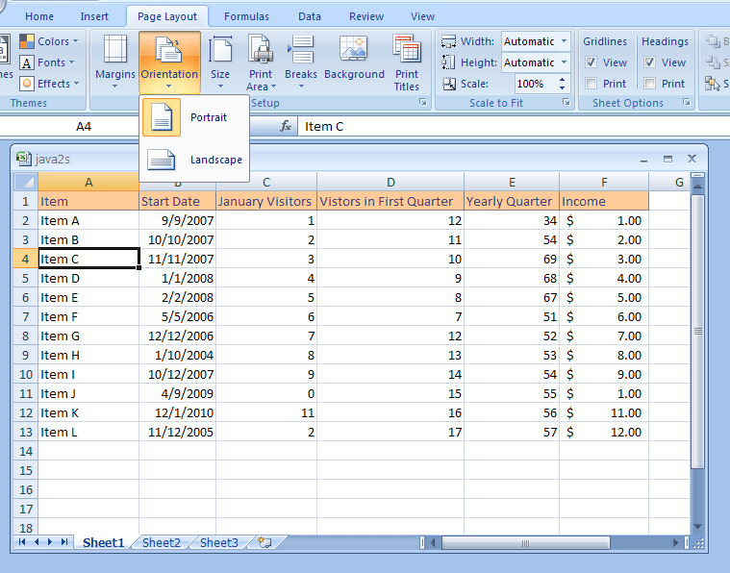The width and height of the screenshot is (730, 573).
Task: Click the Margins icon in Page Setup
Action: tap(114, 62)
